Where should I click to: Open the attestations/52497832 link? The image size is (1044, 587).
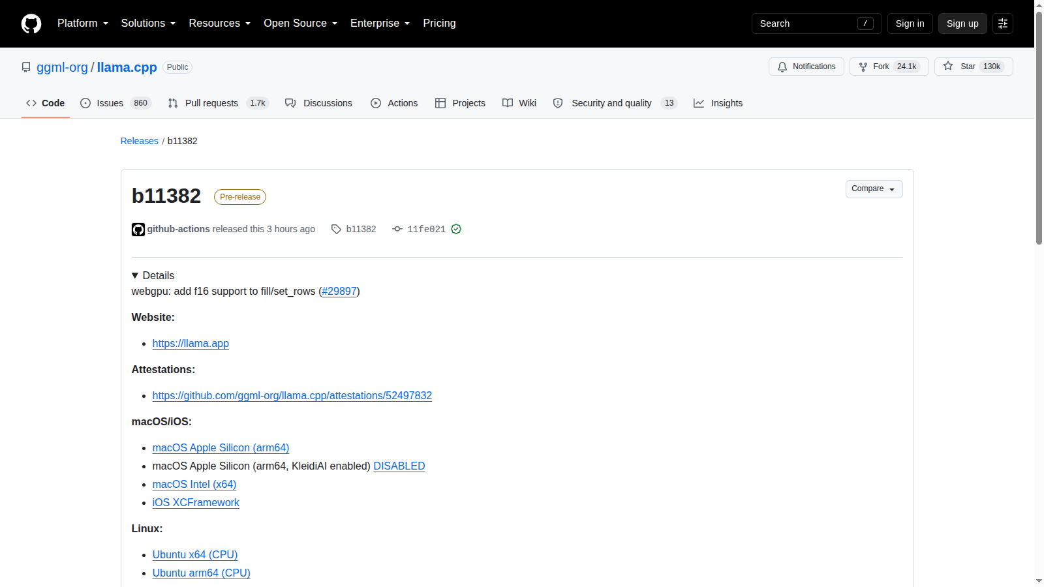292,396
